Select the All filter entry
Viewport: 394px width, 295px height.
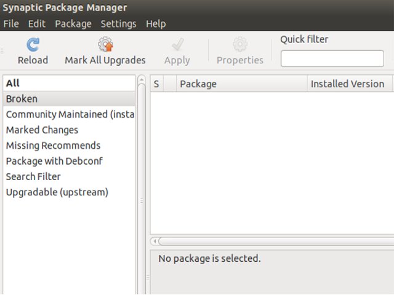tap(13, 83)
